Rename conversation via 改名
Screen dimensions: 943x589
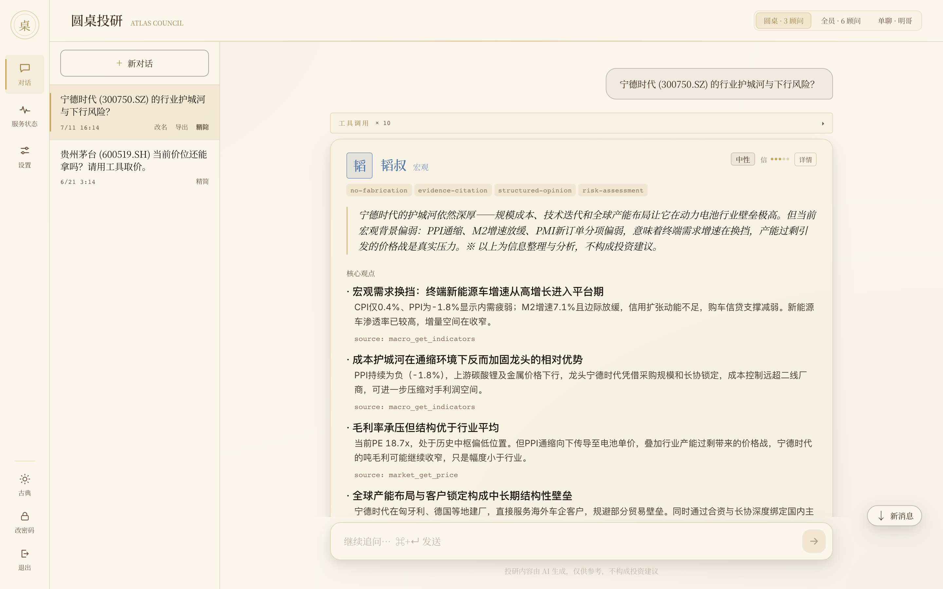click(x=160, y=127)
